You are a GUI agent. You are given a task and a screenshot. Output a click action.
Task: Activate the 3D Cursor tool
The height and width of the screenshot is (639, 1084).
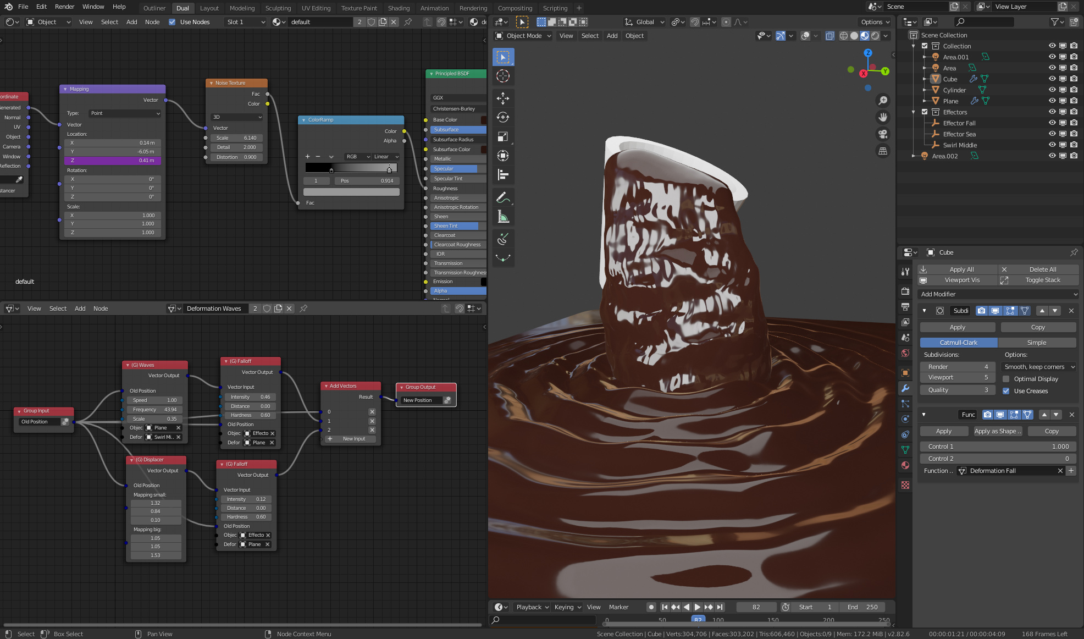tap(503, 76)
